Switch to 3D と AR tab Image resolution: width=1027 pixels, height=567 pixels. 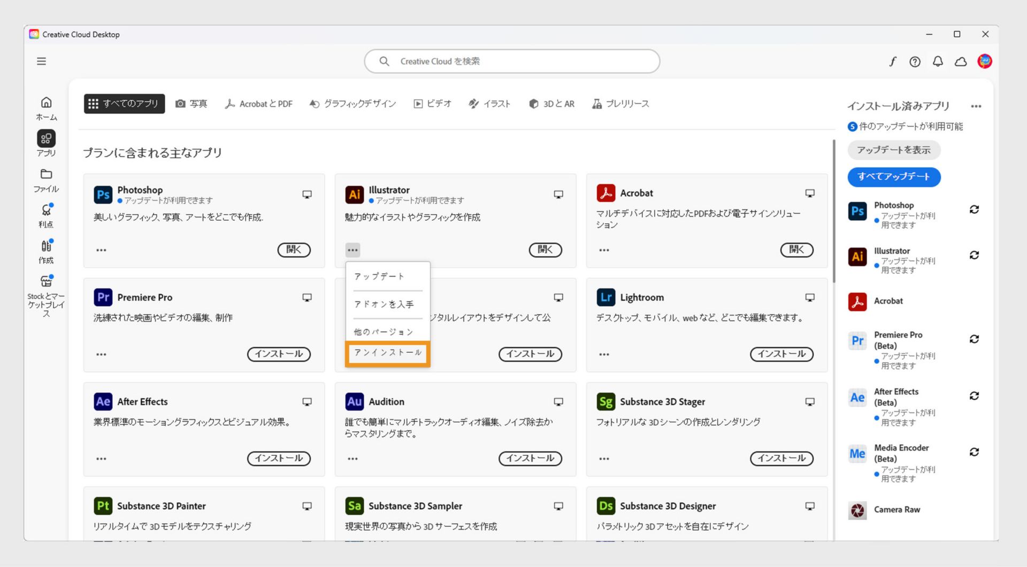pos(551,104)
